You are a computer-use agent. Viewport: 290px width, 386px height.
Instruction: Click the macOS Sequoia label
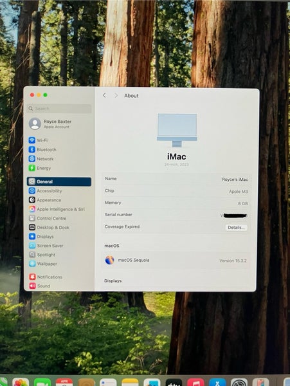click(x=134, y=260)
